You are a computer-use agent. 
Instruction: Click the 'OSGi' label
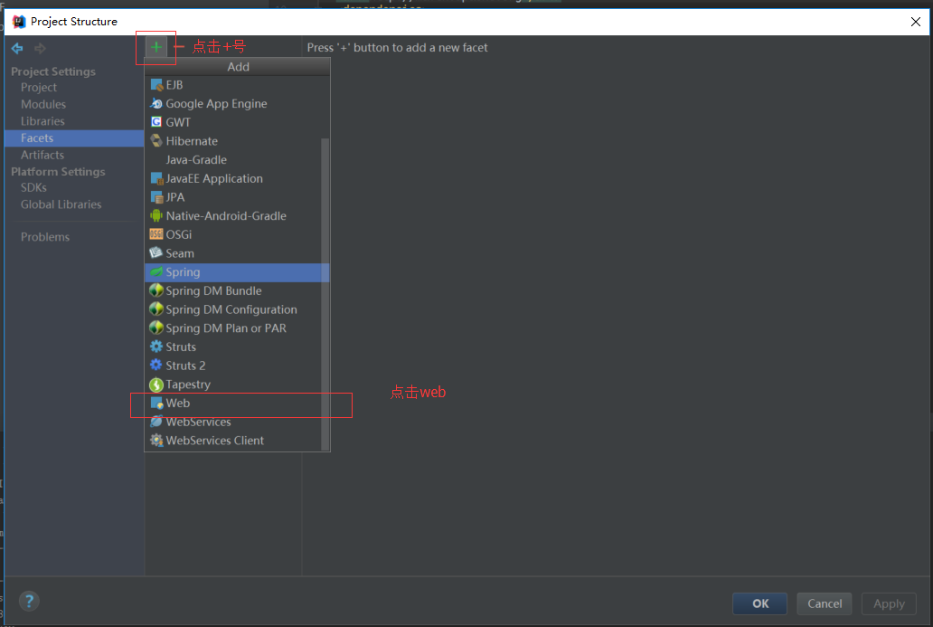(x=178, y=234)
